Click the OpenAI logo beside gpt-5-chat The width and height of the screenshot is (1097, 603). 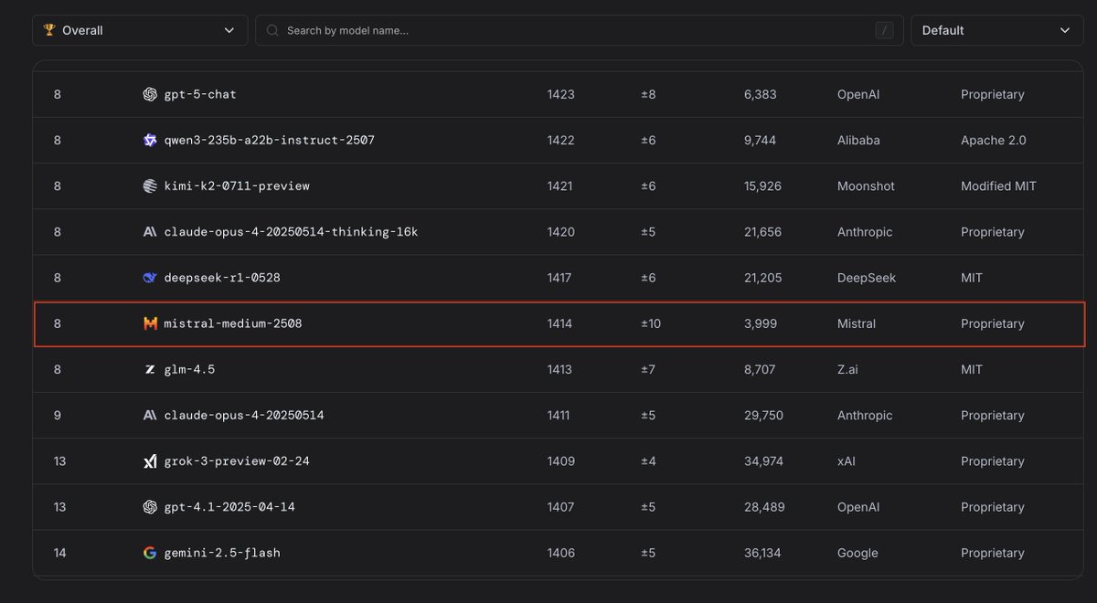coord(150,94)
